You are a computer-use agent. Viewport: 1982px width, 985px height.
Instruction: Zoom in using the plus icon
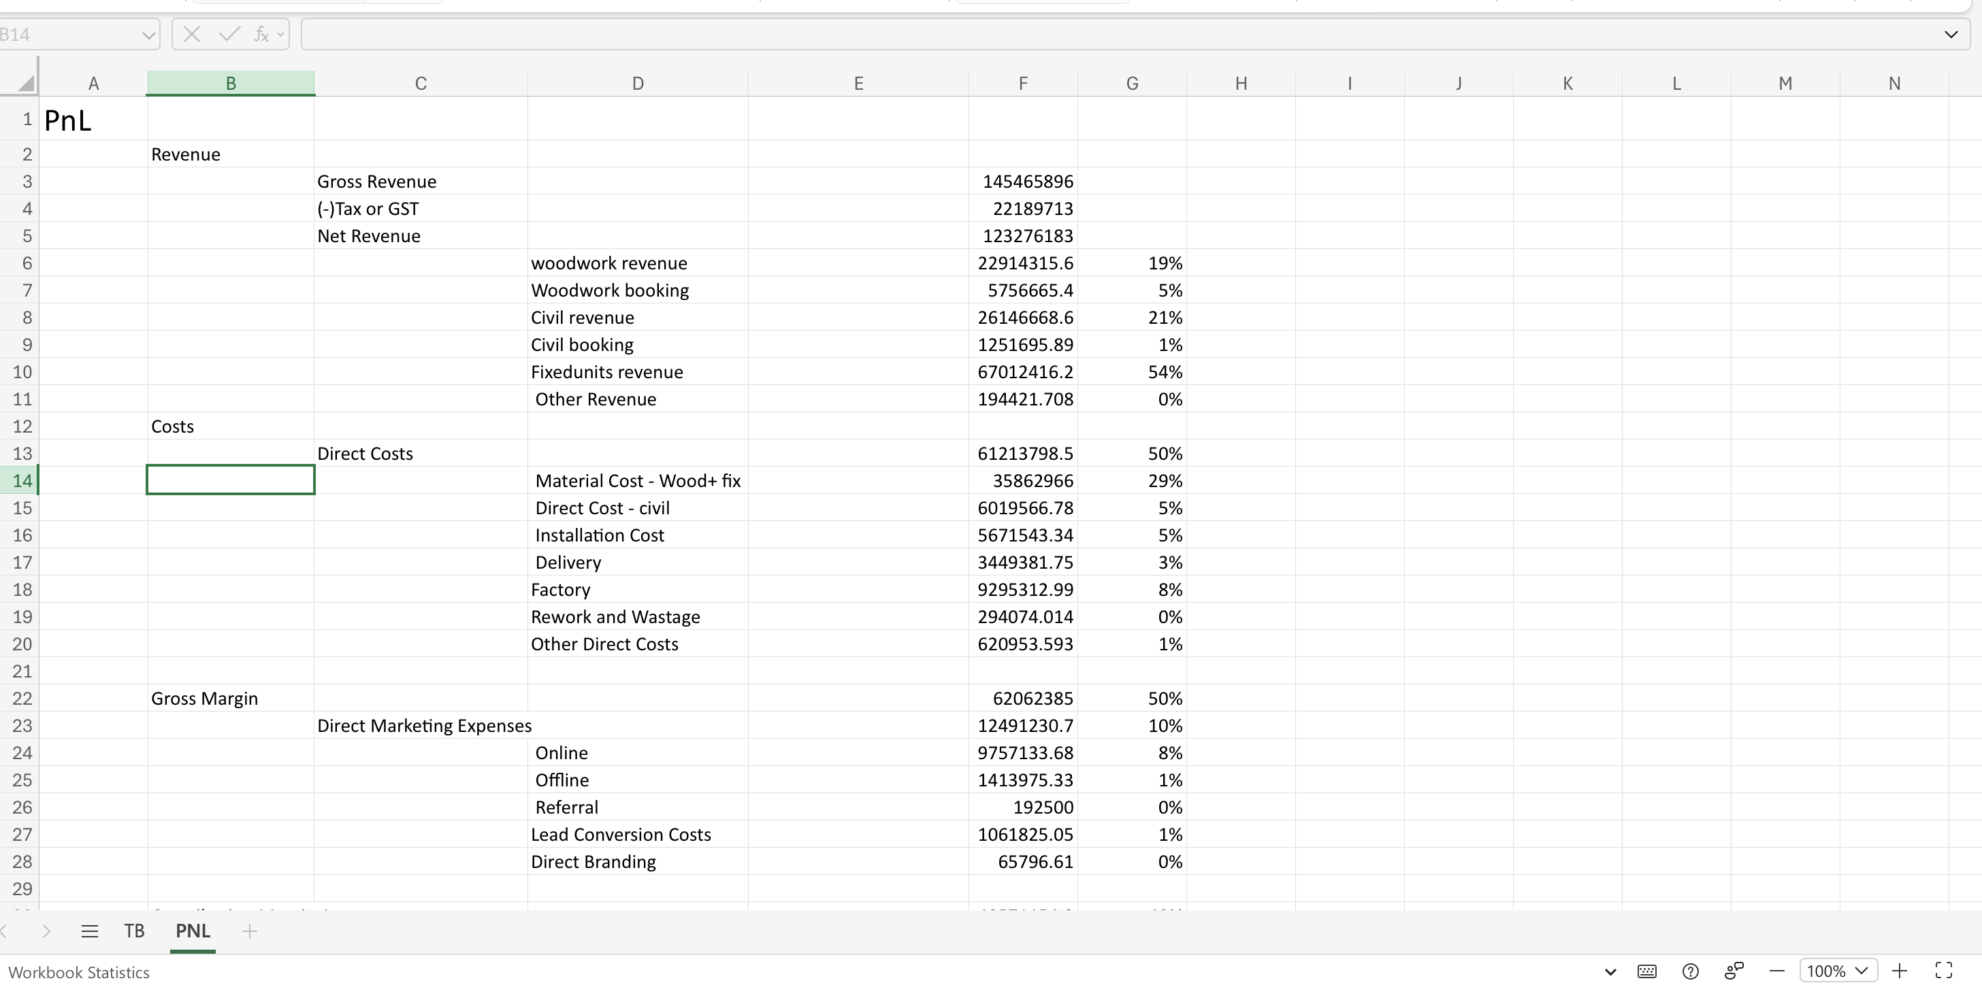tap(1900, 971)
